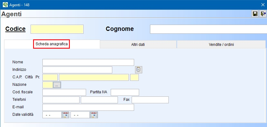Select the Nome input field

coord(88,62)
